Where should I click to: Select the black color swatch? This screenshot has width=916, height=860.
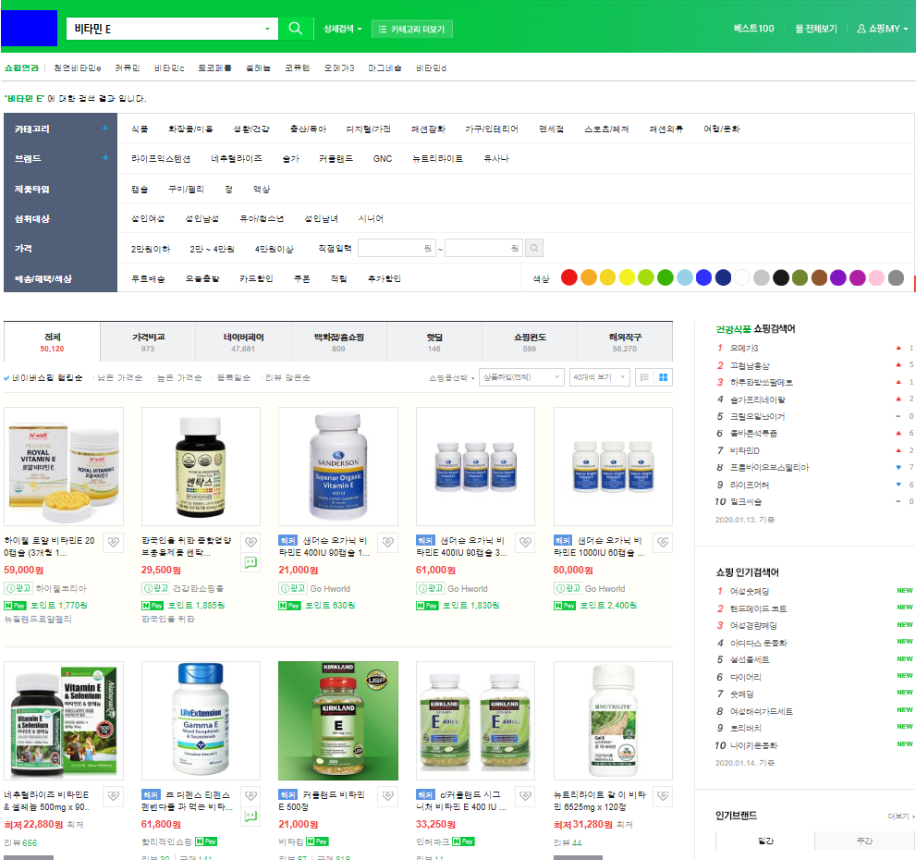[x=780, y=277]
